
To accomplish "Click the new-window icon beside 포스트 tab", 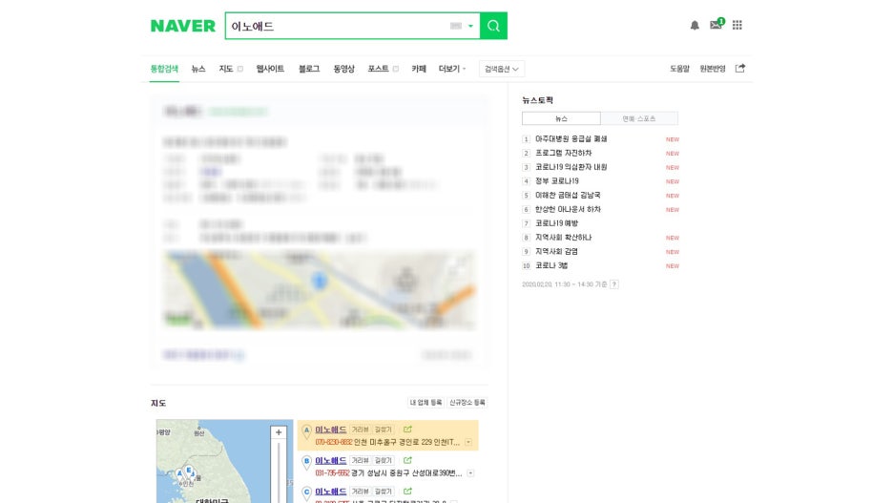I will point(396,69).
